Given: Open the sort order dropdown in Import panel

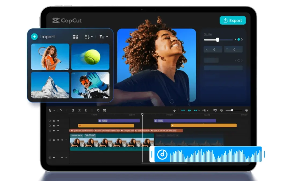Looking at the screenshot, I should 88,36.
